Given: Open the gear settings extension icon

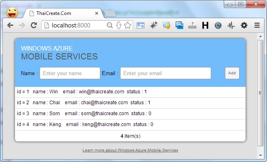Looking at the screenshot, I should point(244,25).
